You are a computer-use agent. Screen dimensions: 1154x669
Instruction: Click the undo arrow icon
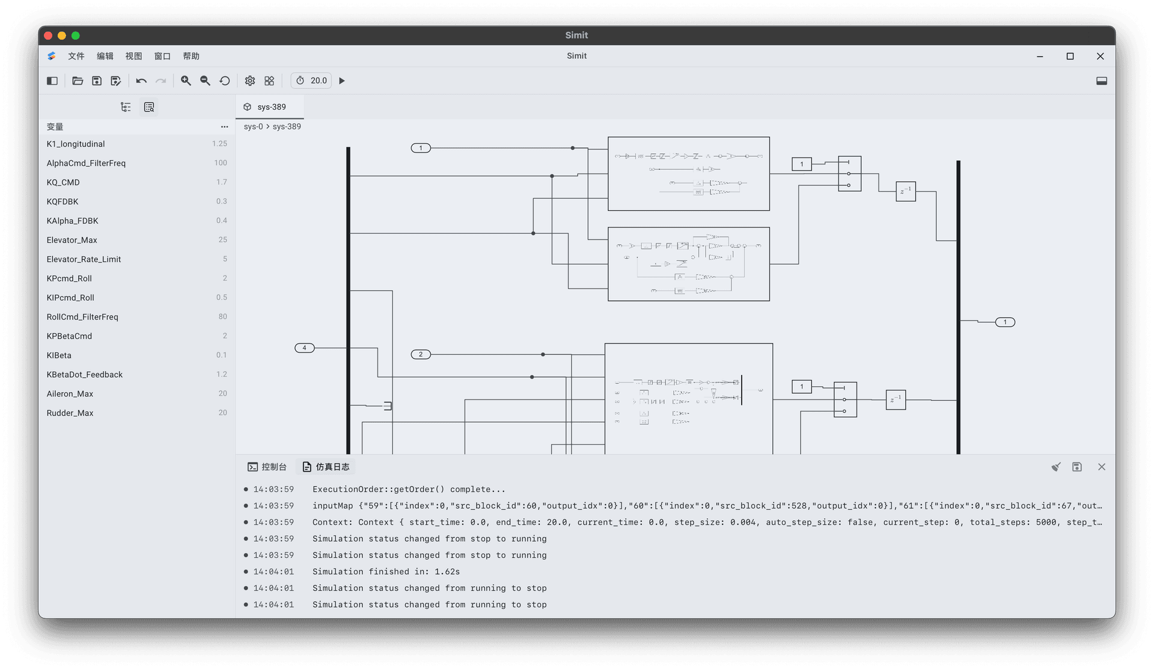[141, 80]
